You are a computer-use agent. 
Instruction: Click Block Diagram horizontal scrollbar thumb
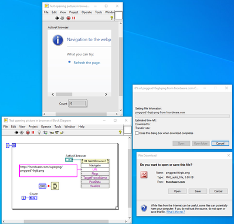pyautogui.click(x=66, y=222)
